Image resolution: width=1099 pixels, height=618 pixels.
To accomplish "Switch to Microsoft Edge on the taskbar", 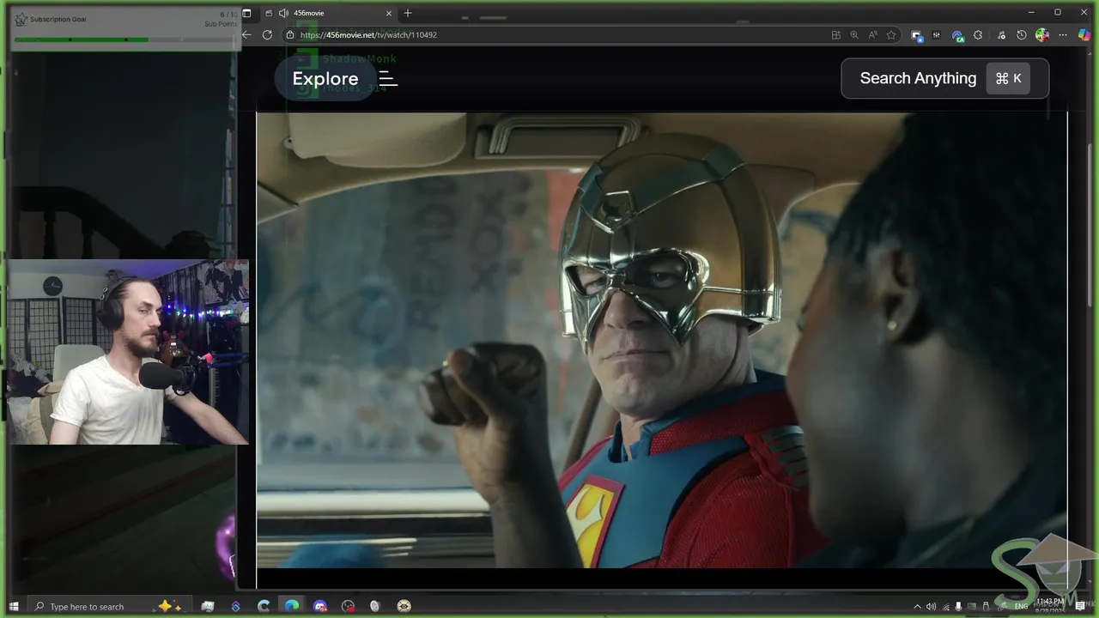I will click(292, 606).
